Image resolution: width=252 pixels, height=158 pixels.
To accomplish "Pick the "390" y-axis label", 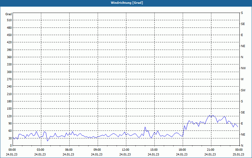I will pyautogui.click(x=9, y=50).
